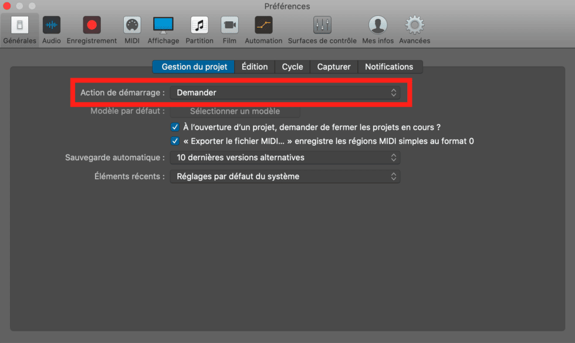Open the Automation preferences pane
This screenshot has width=575, height=343.
click(x=263, y=30)
